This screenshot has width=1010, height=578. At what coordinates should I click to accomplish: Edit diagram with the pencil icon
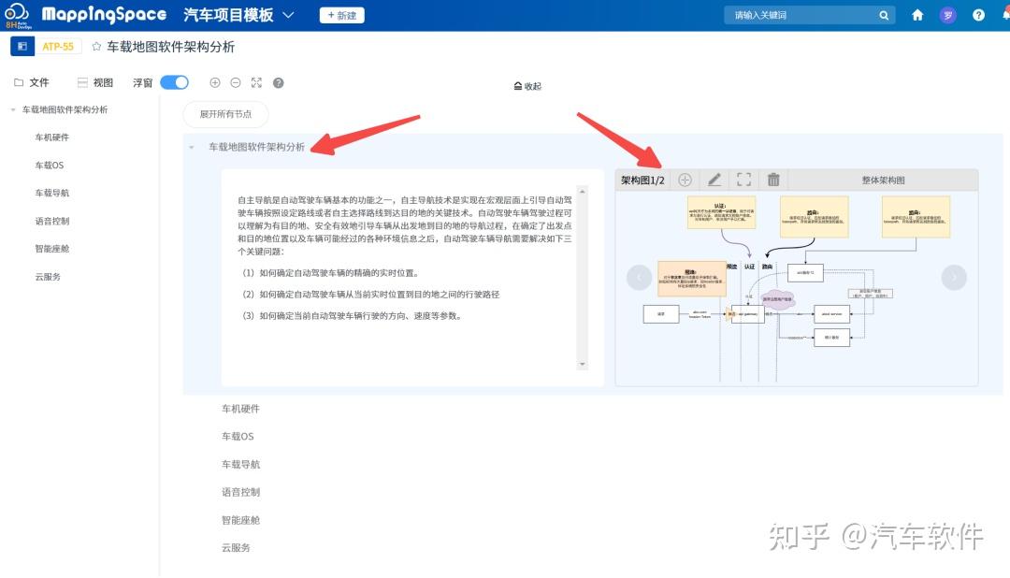pyautogui.click(x=714, y=180)
